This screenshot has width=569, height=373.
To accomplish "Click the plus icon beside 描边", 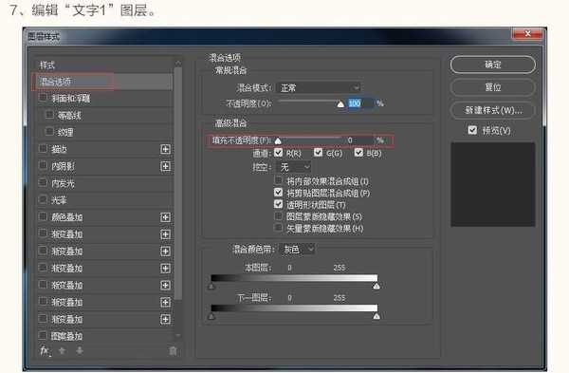I will 165,149.
